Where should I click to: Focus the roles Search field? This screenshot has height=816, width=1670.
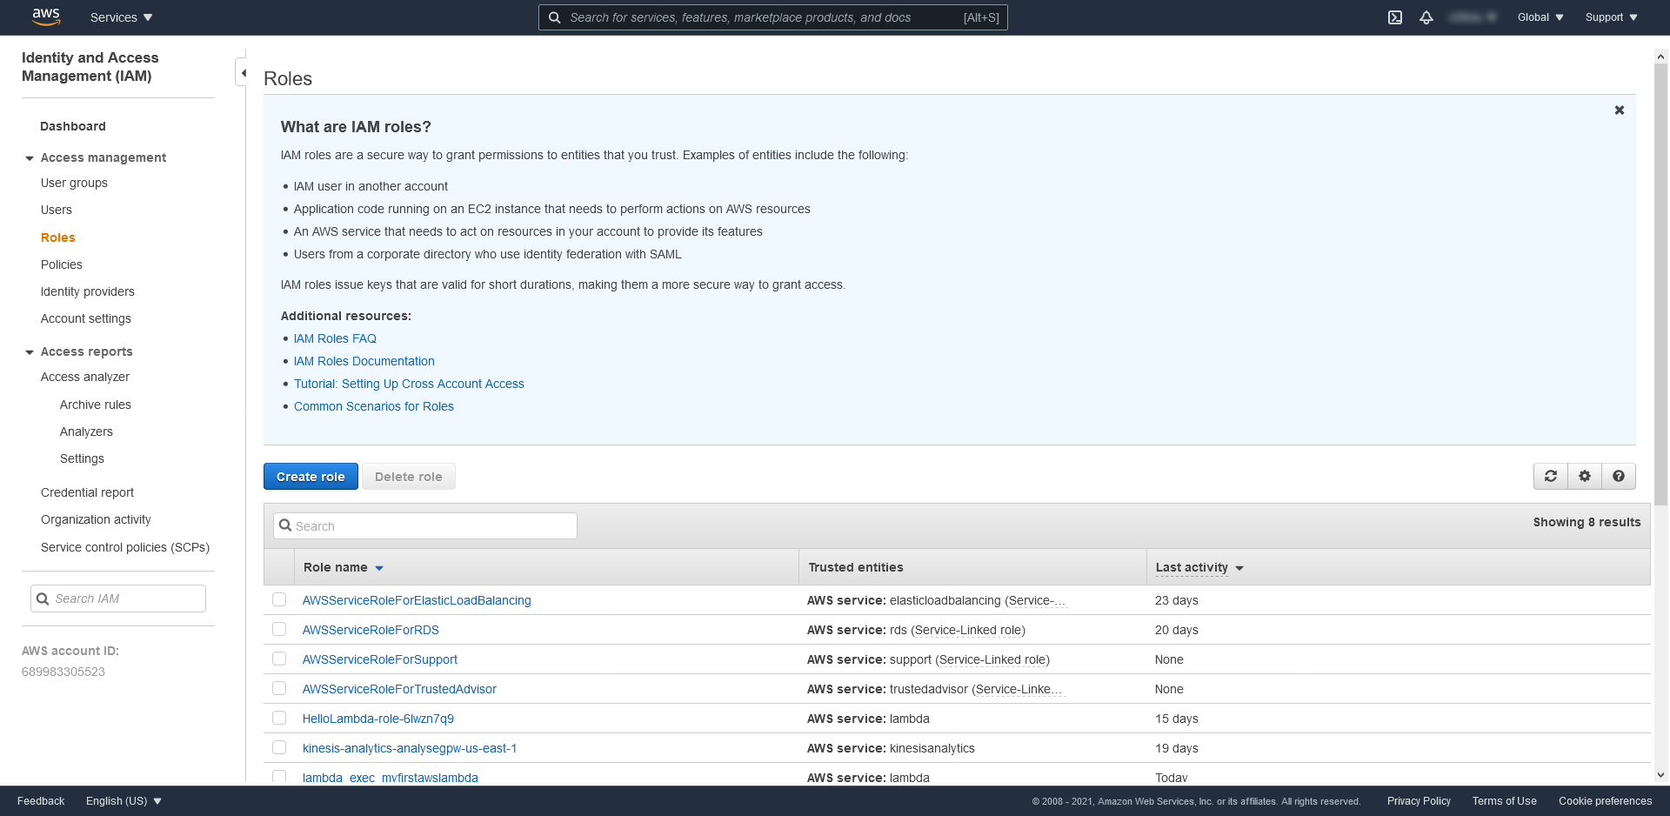coord(425,525)
